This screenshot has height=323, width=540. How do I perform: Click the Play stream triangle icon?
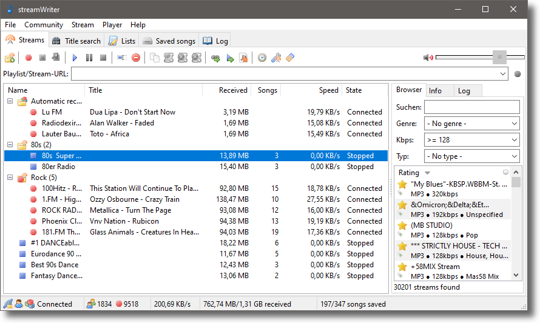[75, 58]
